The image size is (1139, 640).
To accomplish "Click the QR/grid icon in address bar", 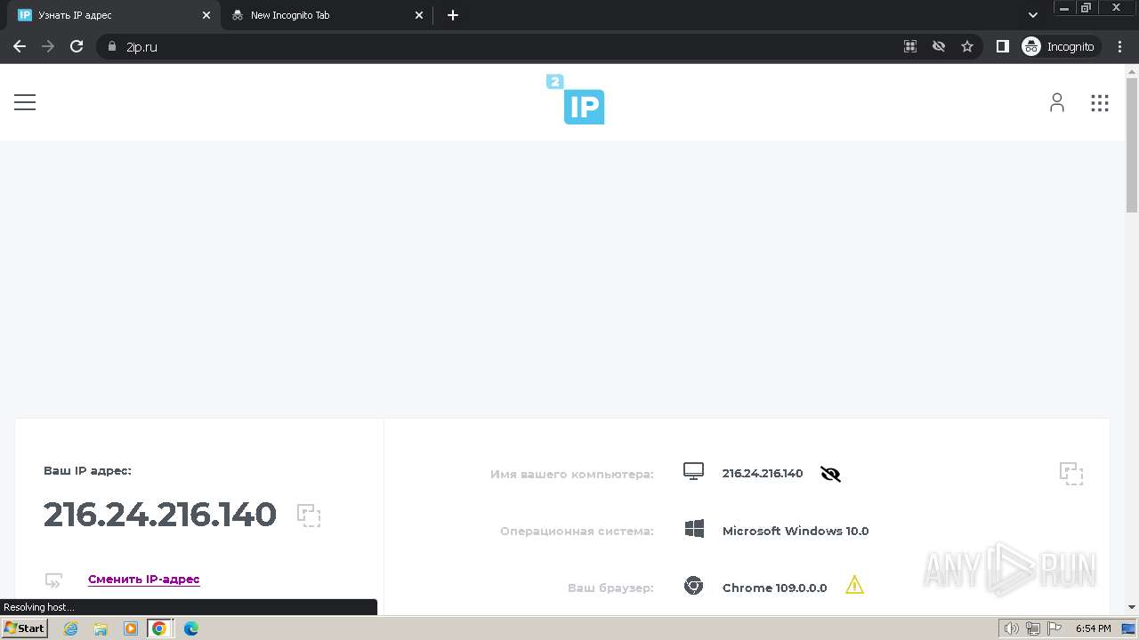I will click(910, 46).
